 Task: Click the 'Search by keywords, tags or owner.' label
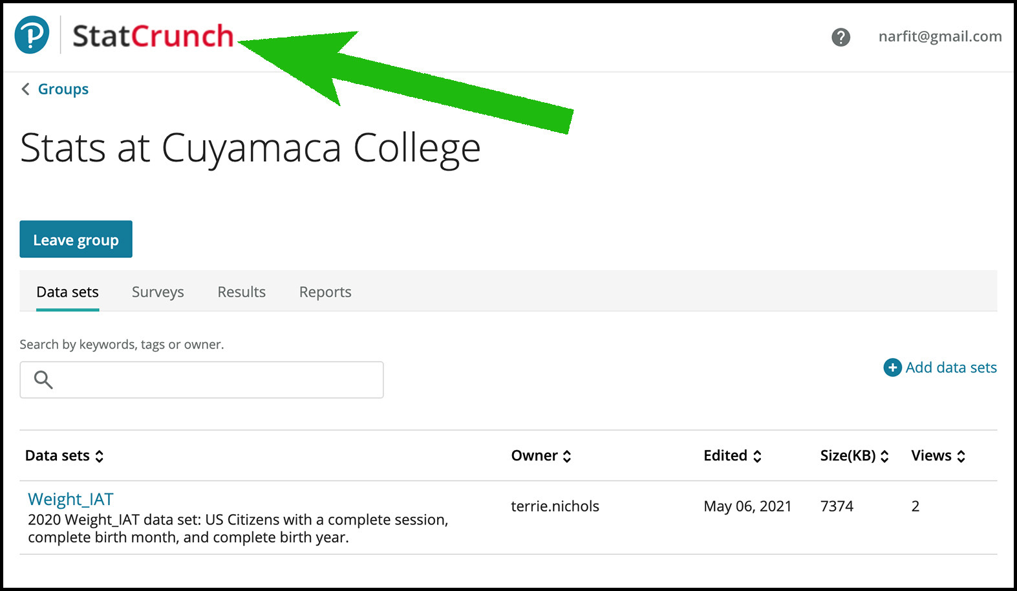pos(122,345)
